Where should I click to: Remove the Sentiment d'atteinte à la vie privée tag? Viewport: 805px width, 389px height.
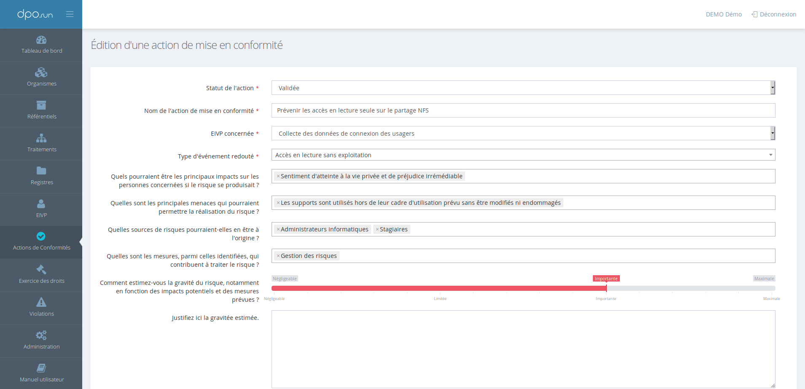tap(278, 176)
